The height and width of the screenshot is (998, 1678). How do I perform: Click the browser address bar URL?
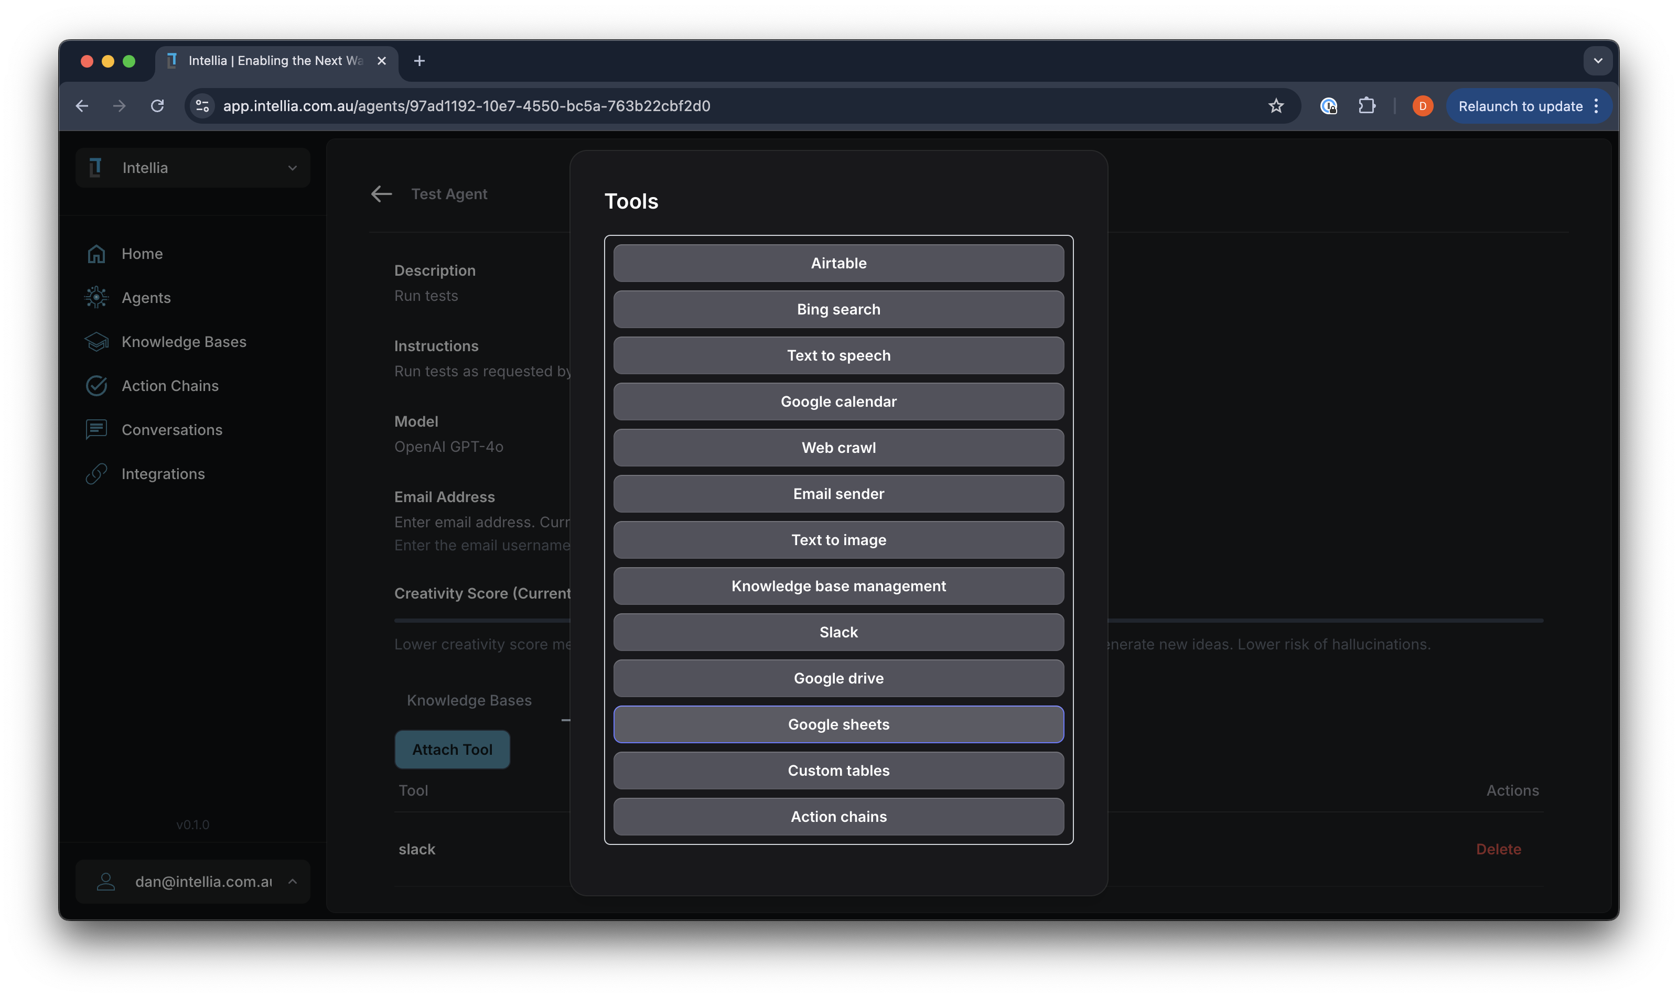coord(466,105)
